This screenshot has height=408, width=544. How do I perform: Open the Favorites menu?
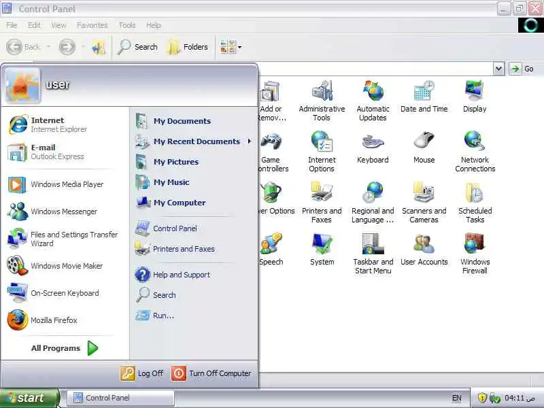coord(92,25)
